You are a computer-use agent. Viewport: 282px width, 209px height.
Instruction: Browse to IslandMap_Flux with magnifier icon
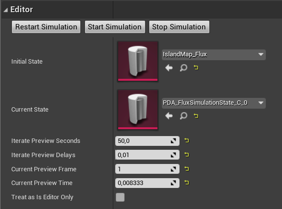point(183,68)
